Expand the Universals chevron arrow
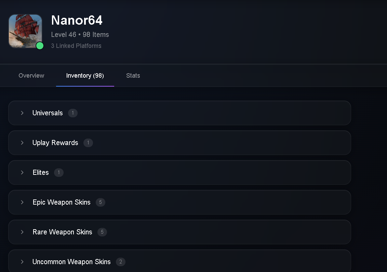The image size is (387, 272). point(22,113)
